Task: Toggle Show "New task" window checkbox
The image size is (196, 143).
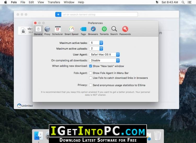Action: pyautogui.click(x=90, y=66)
